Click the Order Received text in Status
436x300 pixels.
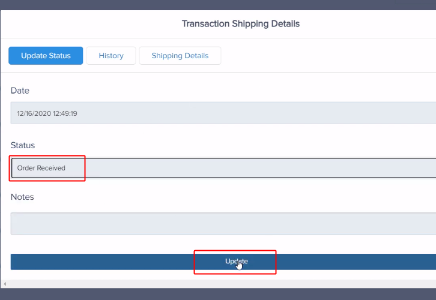(41, 168)
